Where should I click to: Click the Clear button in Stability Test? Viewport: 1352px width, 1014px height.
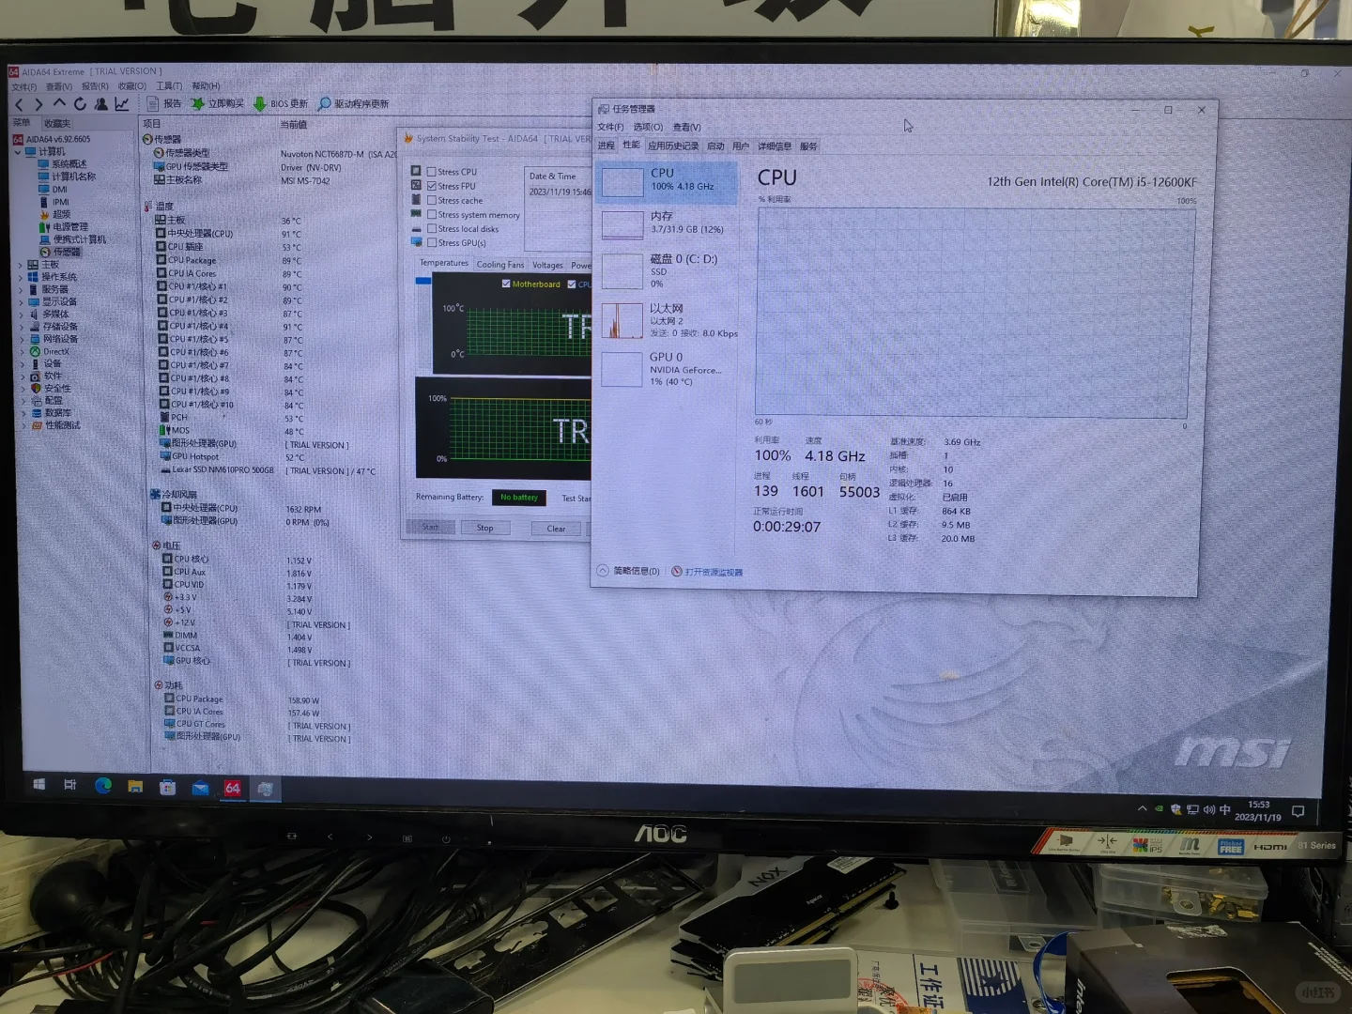pos(556,529)
